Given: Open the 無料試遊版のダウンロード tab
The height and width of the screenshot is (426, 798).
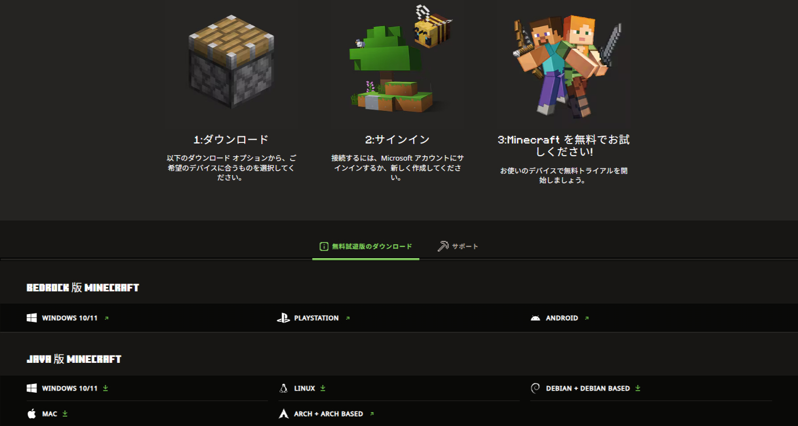Looking at the screenshot, I should click(x=366, y=247).
